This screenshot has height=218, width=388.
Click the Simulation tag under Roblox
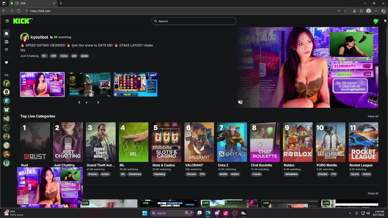click(291, 174)
